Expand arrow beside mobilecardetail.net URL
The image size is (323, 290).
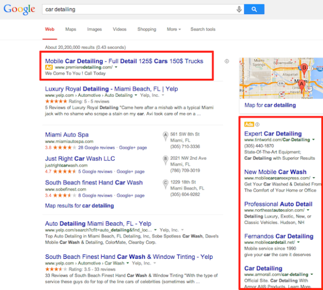(298, 242)
